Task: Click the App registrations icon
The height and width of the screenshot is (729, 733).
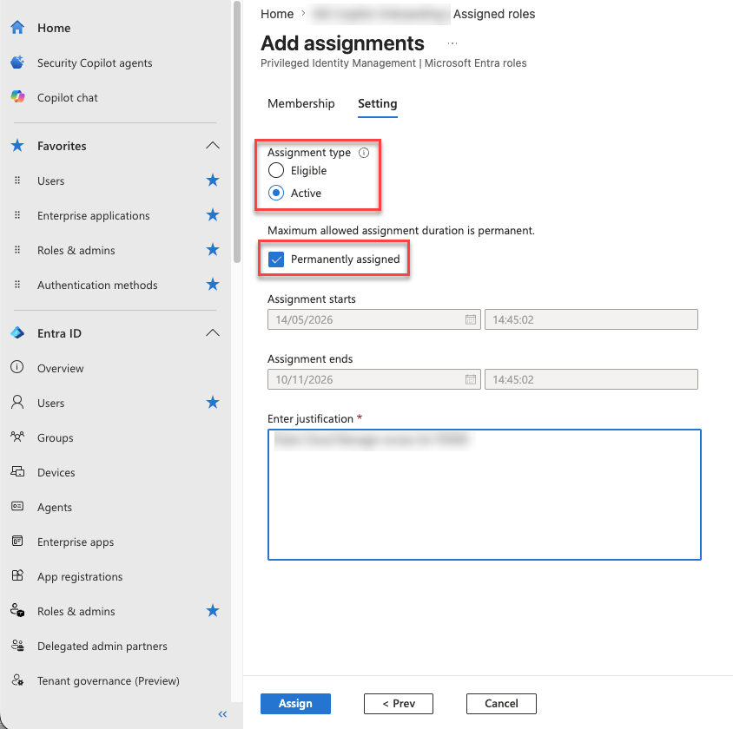Action: (17, 575)
